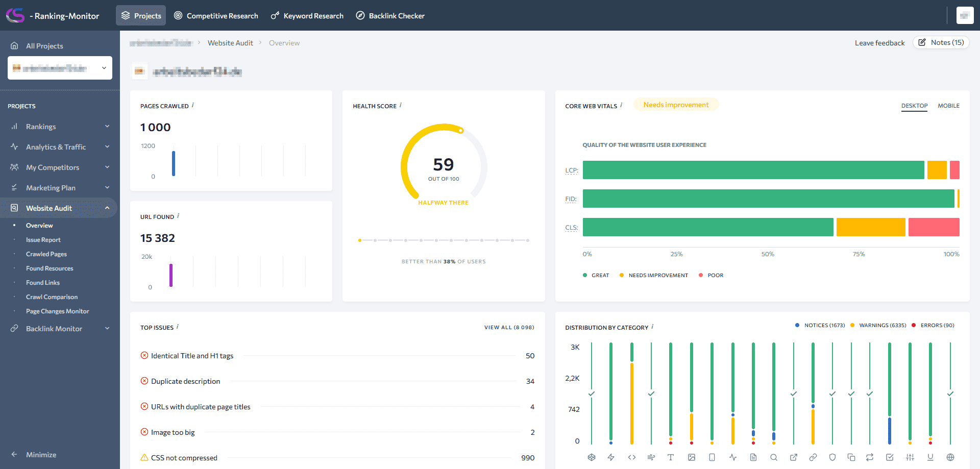
Task: Click the Leave feedback text
Action: tap(879, 43)
